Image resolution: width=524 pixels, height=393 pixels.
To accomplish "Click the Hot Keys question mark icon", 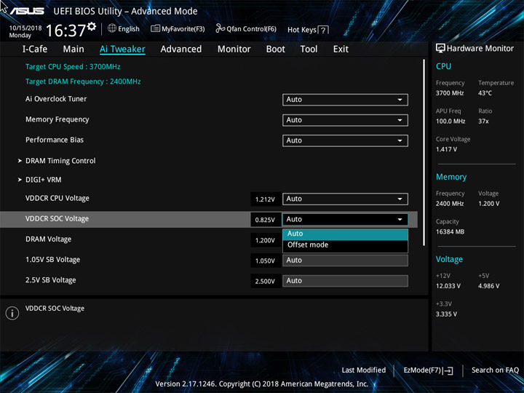I will (323, 30).
